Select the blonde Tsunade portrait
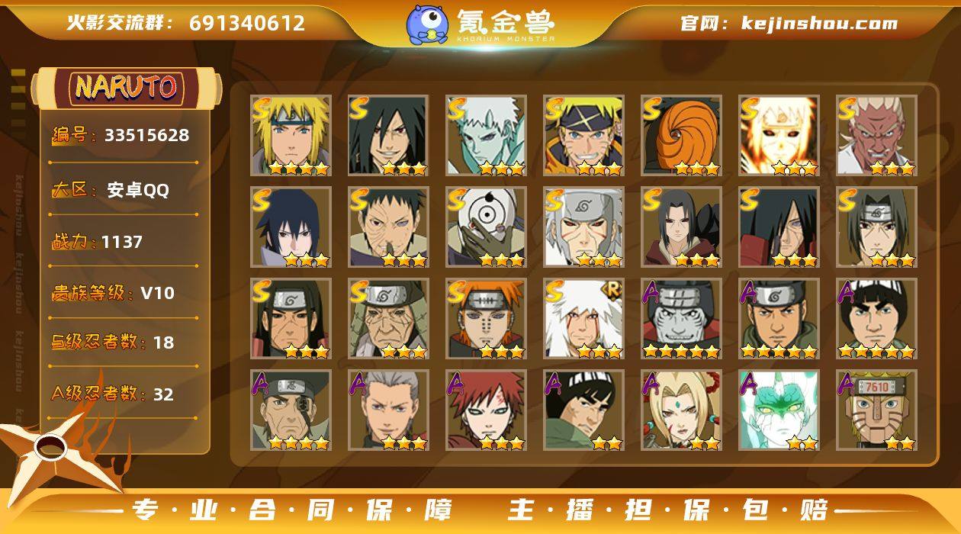Image resolution: width=961 pixels, height=534 pixels. pyautogui.click(x=681, y=410)
